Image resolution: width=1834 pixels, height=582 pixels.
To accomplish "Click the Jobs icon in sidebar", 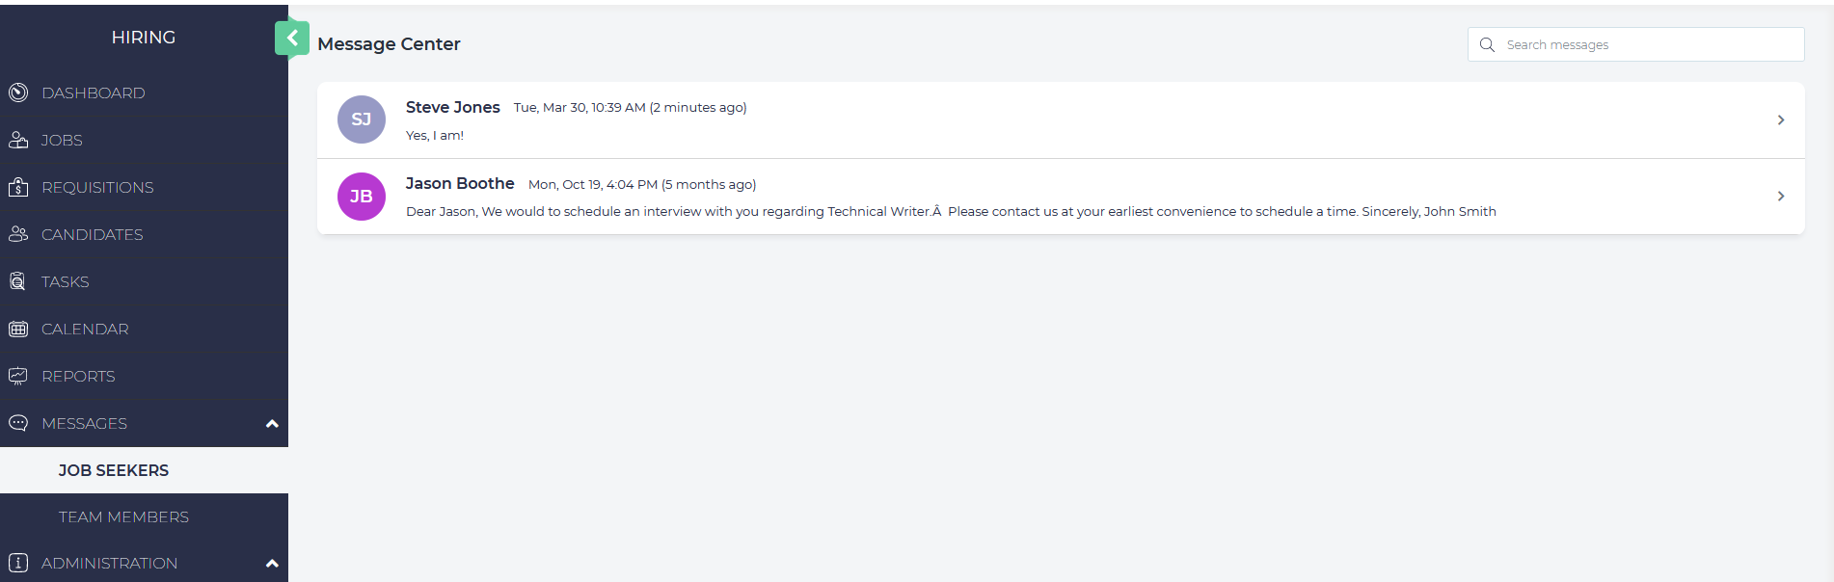I will coord(18,140).
